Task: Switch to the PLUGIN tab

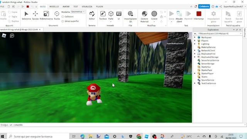Action: pos(100,7)
